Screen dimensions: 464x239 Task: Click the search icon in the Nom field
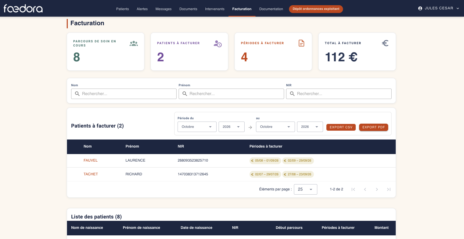click(x=77, y=94)
